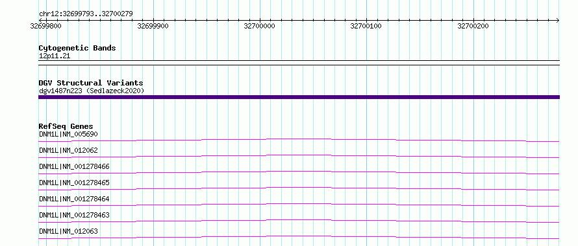Click ruler position 32699800
Screen dimensions: 578x246
[45, 26]
